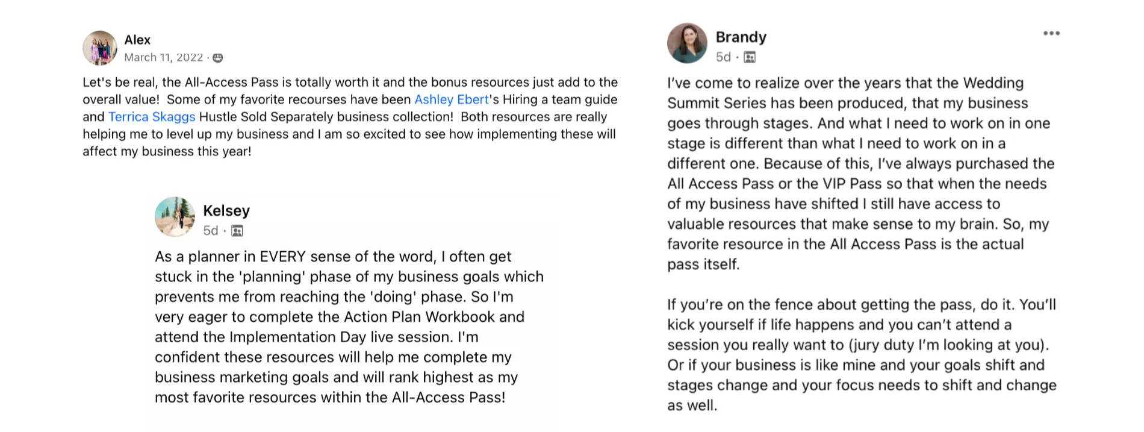
Task: Click the author name Kelsey
Action: [226, 210]
